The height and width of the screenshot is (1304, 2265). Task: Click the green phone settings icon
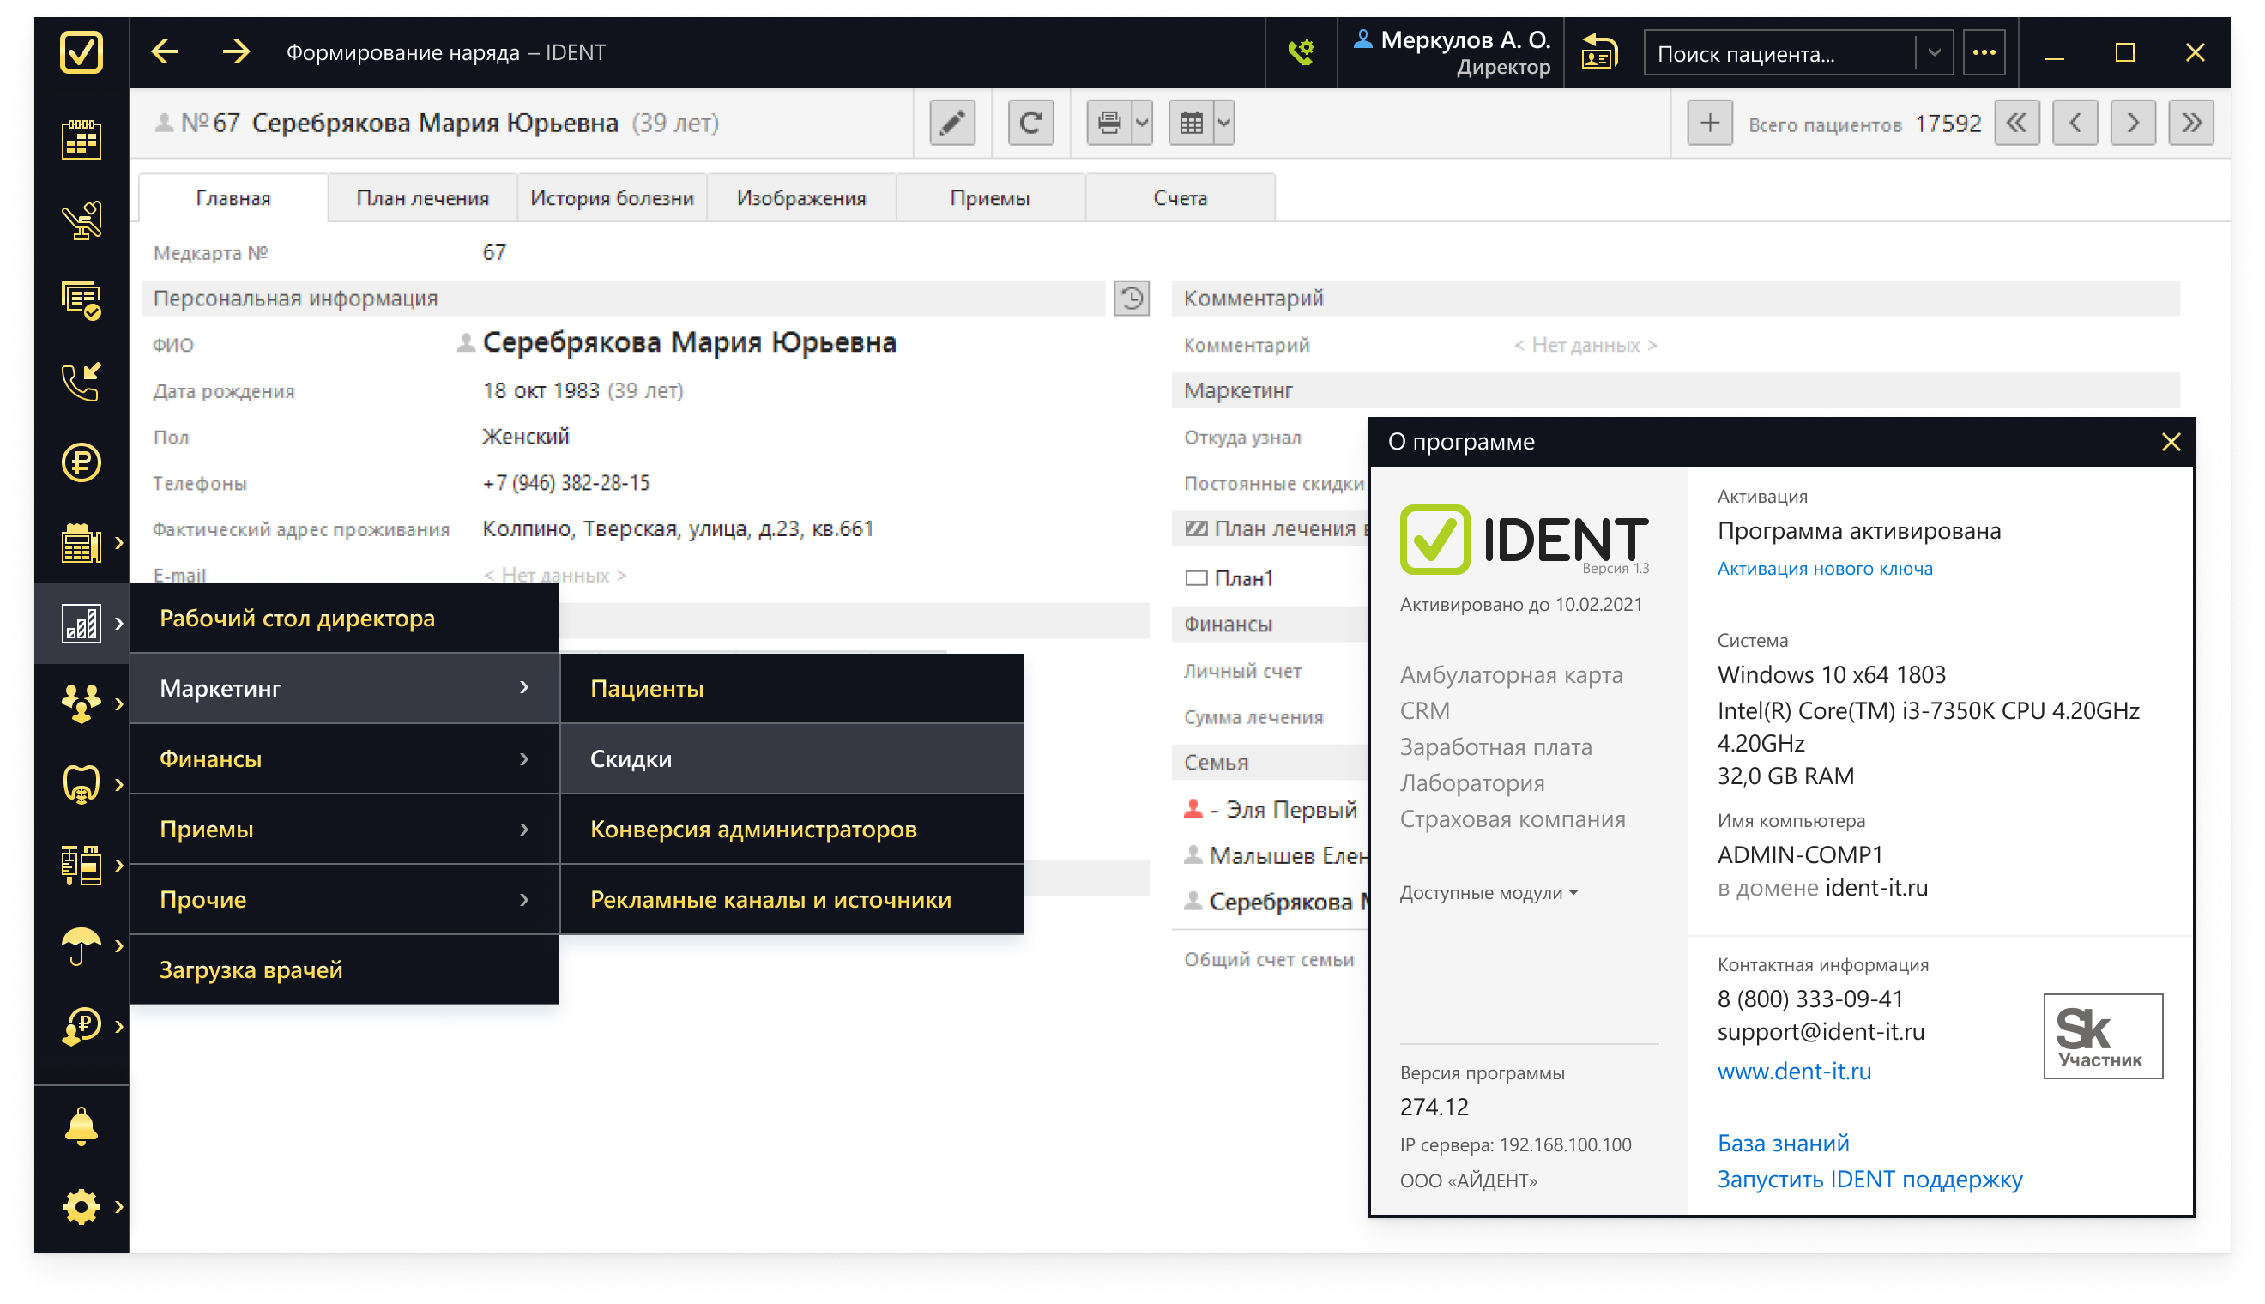pyautogui.click(x=1301, y=53)
